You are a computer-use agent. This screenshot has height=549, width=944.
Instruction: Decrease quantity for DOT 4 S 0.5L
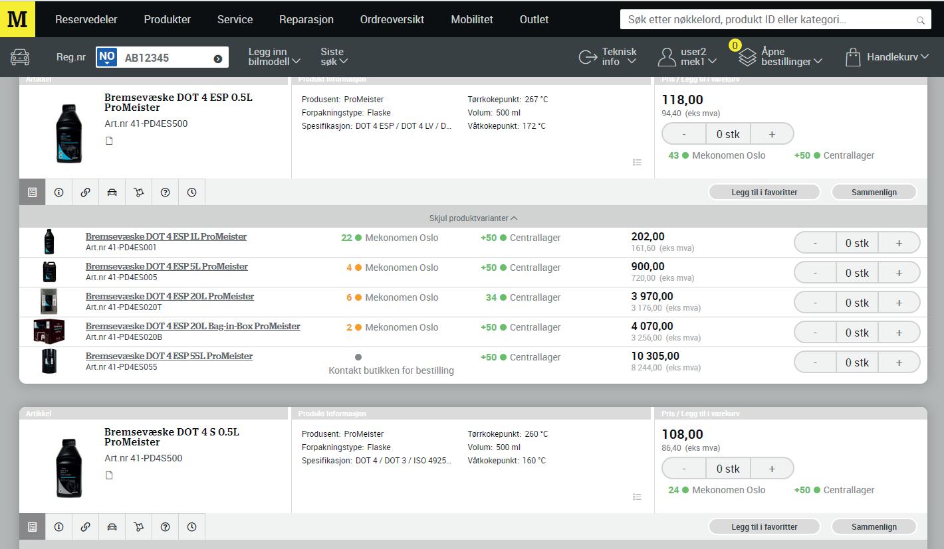point(684,469)
